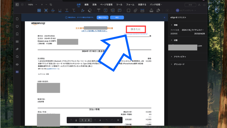Select the area highlight tool
The width and height of the screenshot is (227, 128).
[46, 10]
